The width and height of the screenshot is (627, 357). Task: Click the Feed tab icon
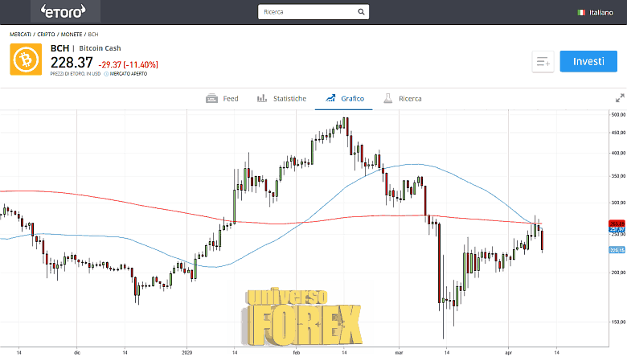(211, 98)
